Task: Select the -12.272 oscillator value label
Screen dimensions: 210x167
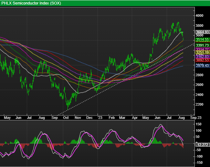Action: pyautogui.click(x=202, y=145)
